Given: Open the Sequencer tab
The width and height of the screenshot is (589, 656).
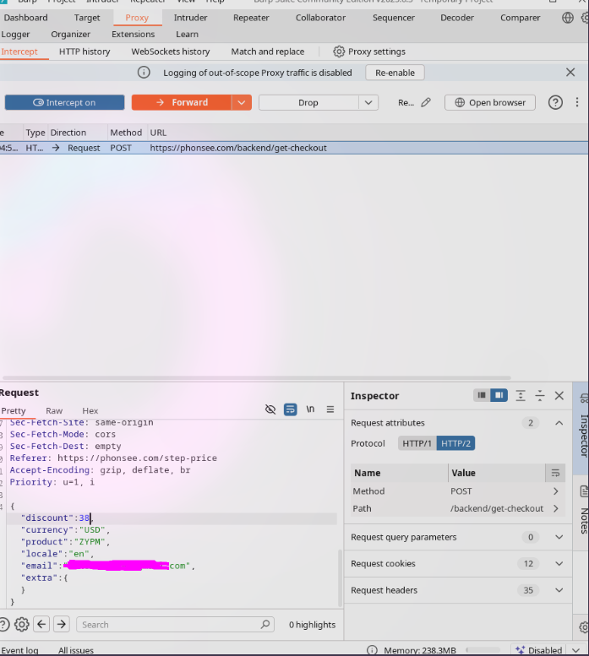Looking at the screenshot, I should coord(394,18).
